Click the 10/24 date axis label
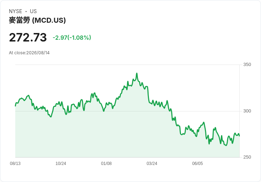 tap(61, 163)
